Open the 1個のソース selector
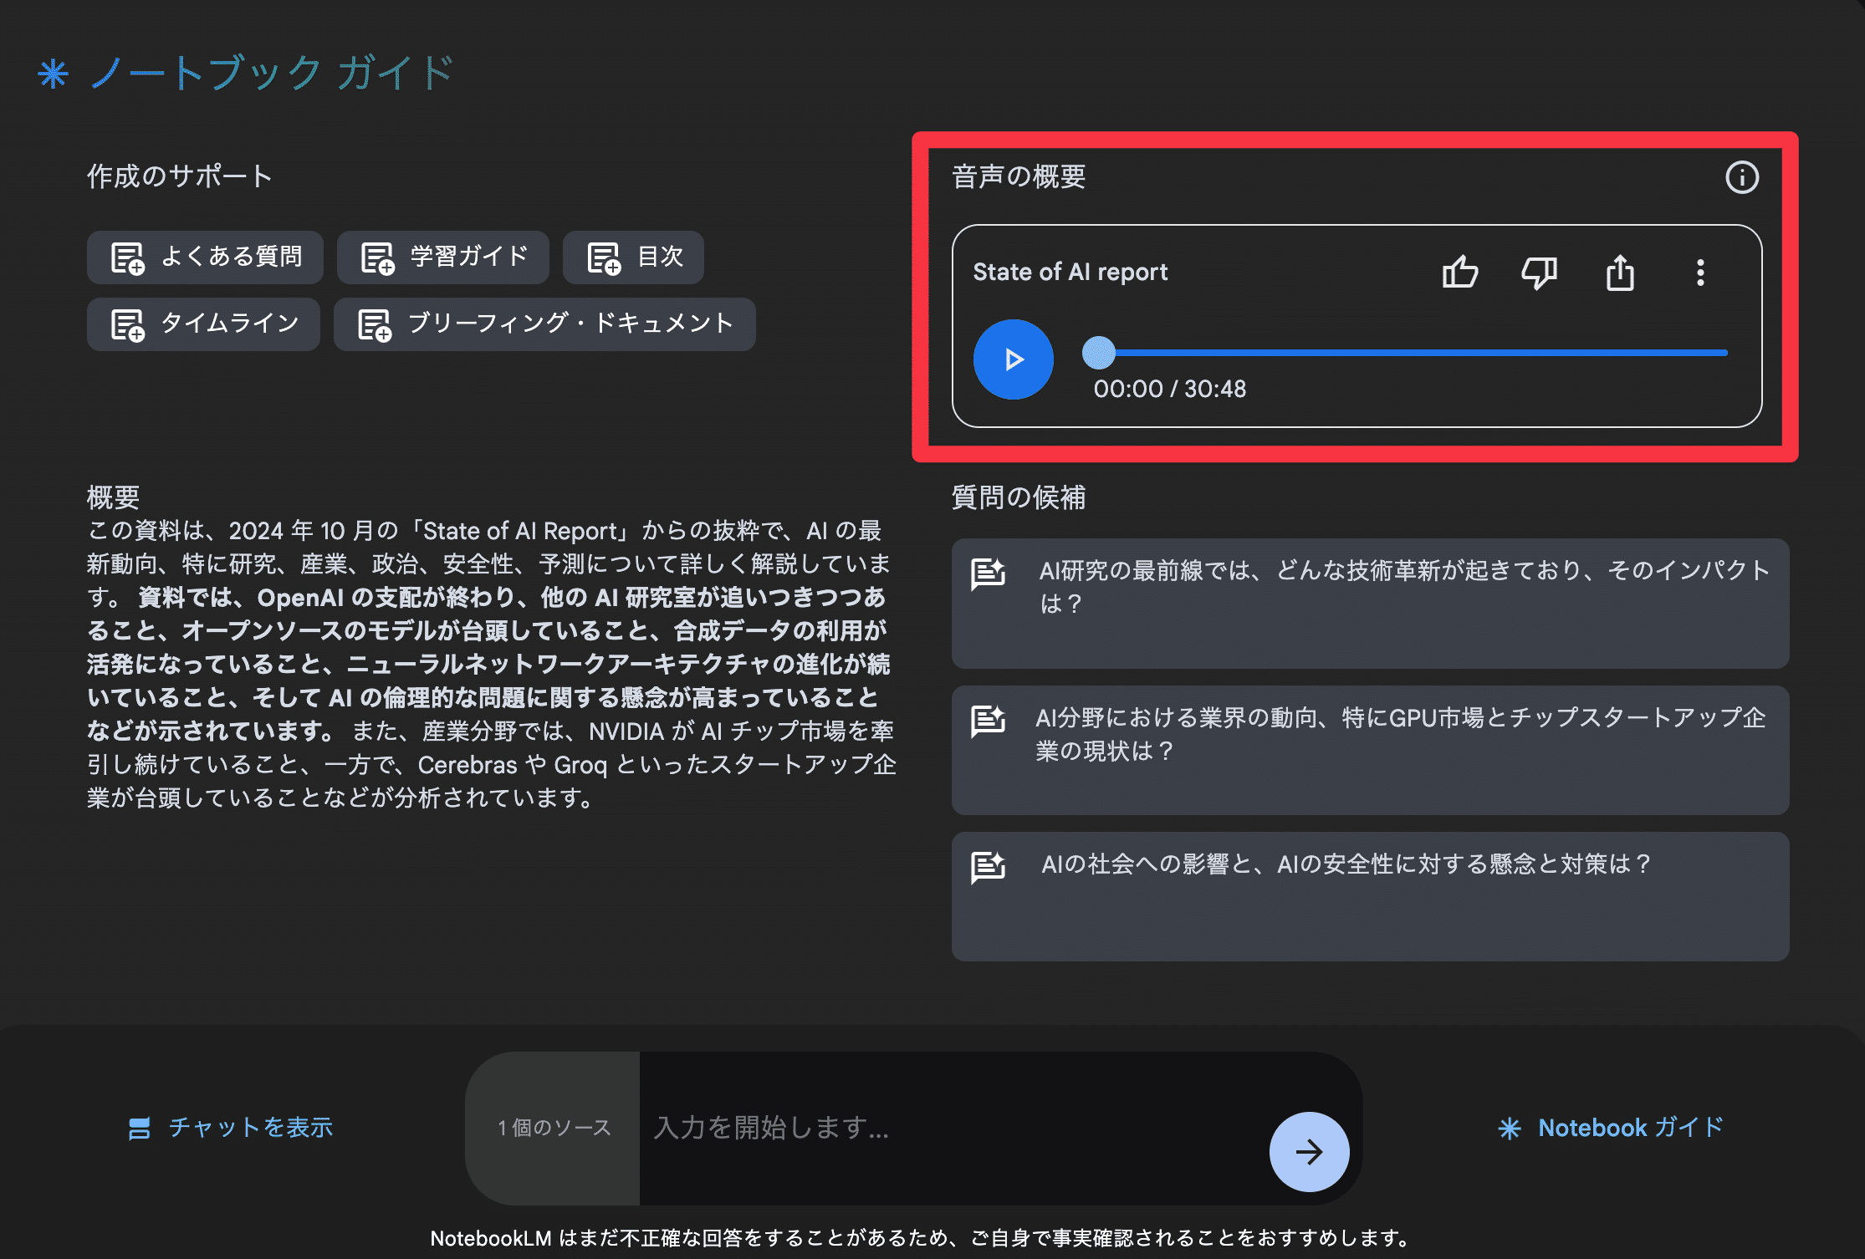Image resolution: width=1865 pixels, height=1259 pixels. pyautogui.click(x=554, y=1128)
